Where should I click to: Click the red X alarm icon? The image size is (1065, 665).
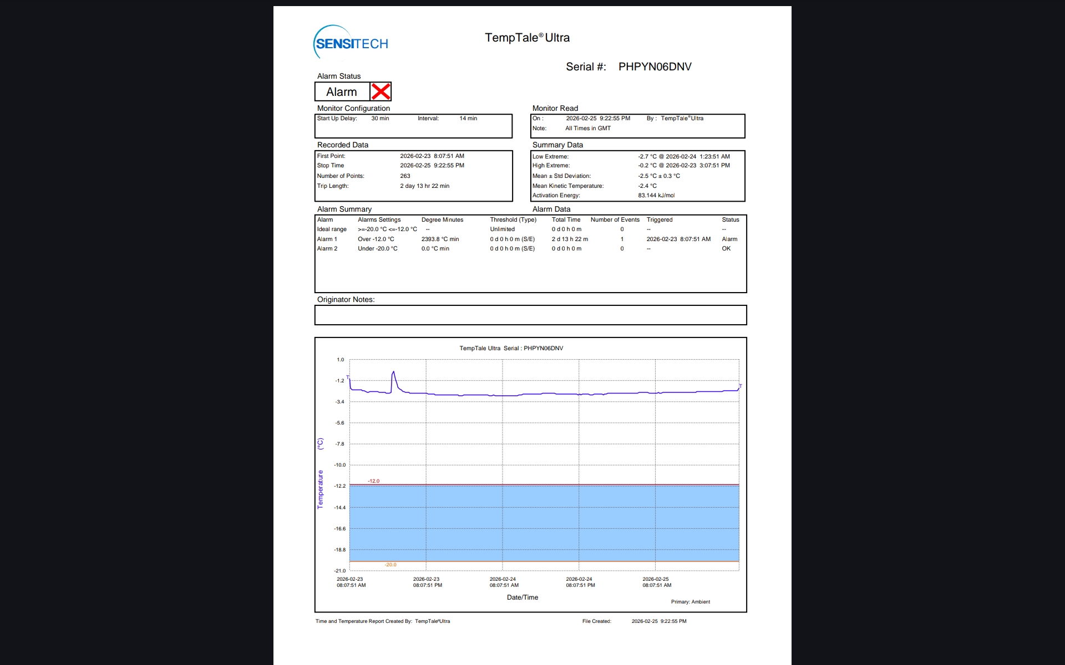tap(381, 91)
